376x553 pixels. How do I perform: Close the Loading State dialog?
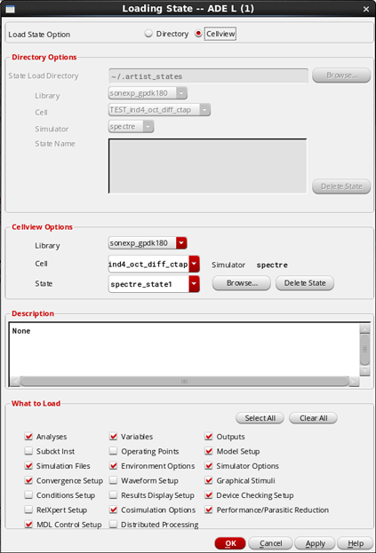pyautogui.click(x=366, y=9)
